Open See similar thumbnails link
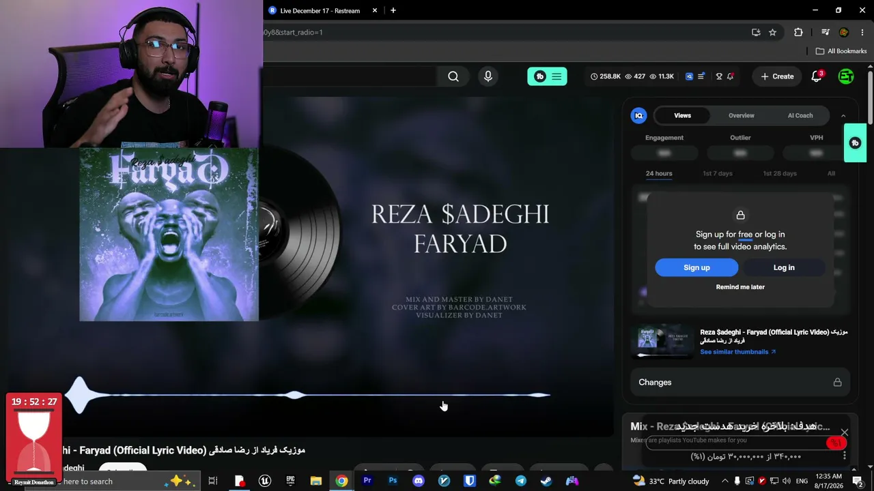This screenshot has height=491, width=874. click(738, 352)
